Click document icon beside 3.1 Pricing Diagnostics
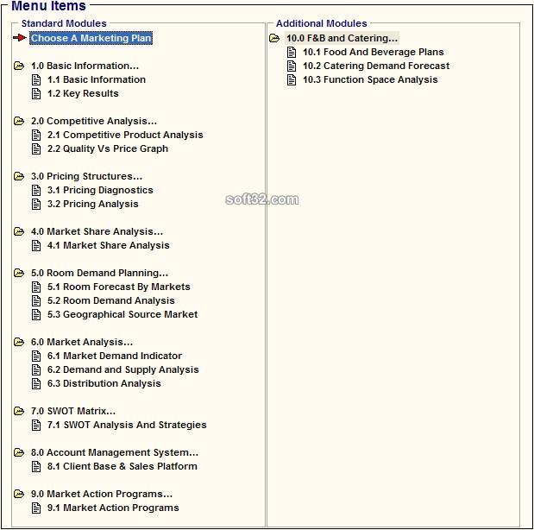 [36, 190]
